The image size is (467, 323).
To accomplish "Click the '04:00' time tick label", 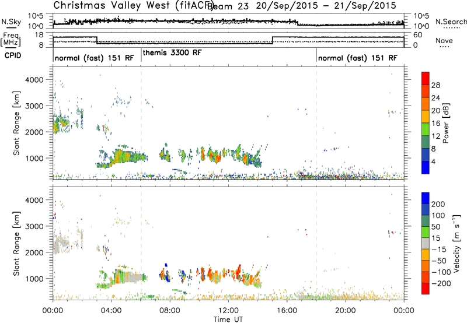I will pyautogui.click(x=111, y=311).
